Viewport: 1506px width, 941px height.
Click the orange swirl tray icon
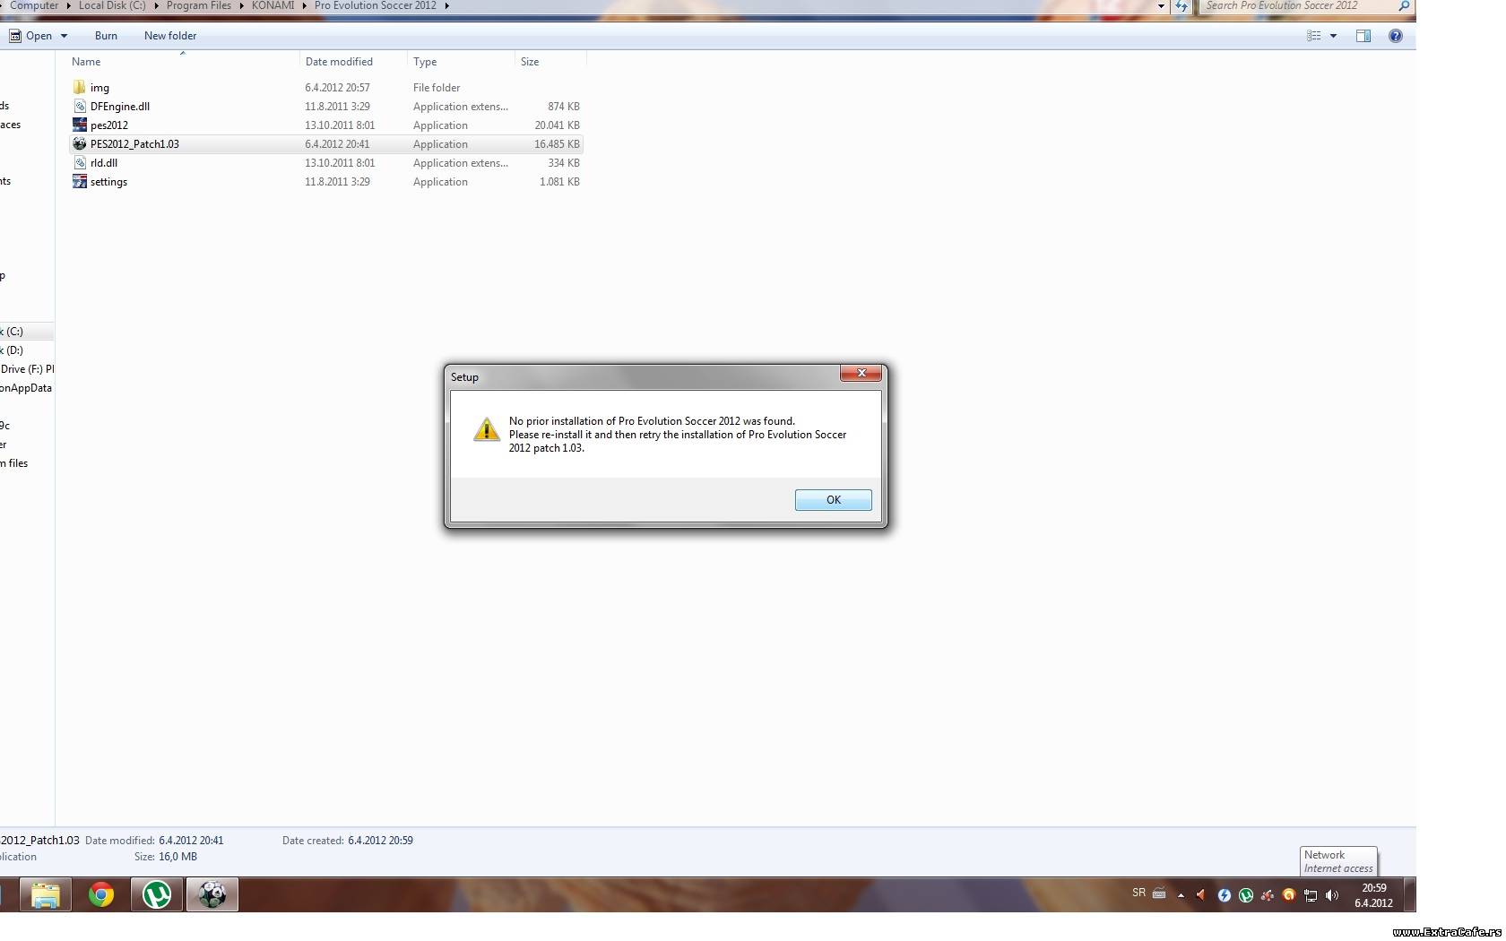click(1288, 894)
